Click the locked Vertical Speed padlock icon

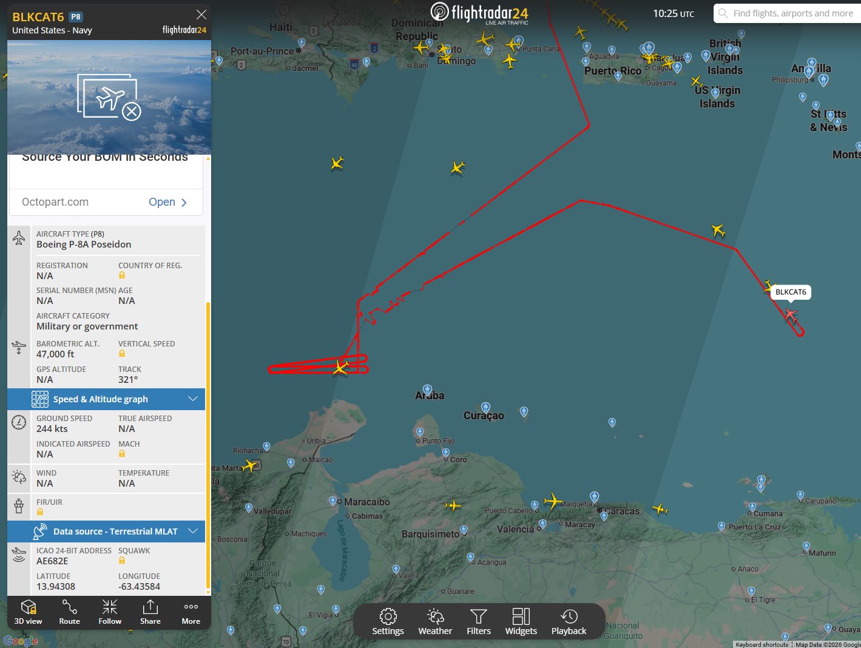point(122,354)
